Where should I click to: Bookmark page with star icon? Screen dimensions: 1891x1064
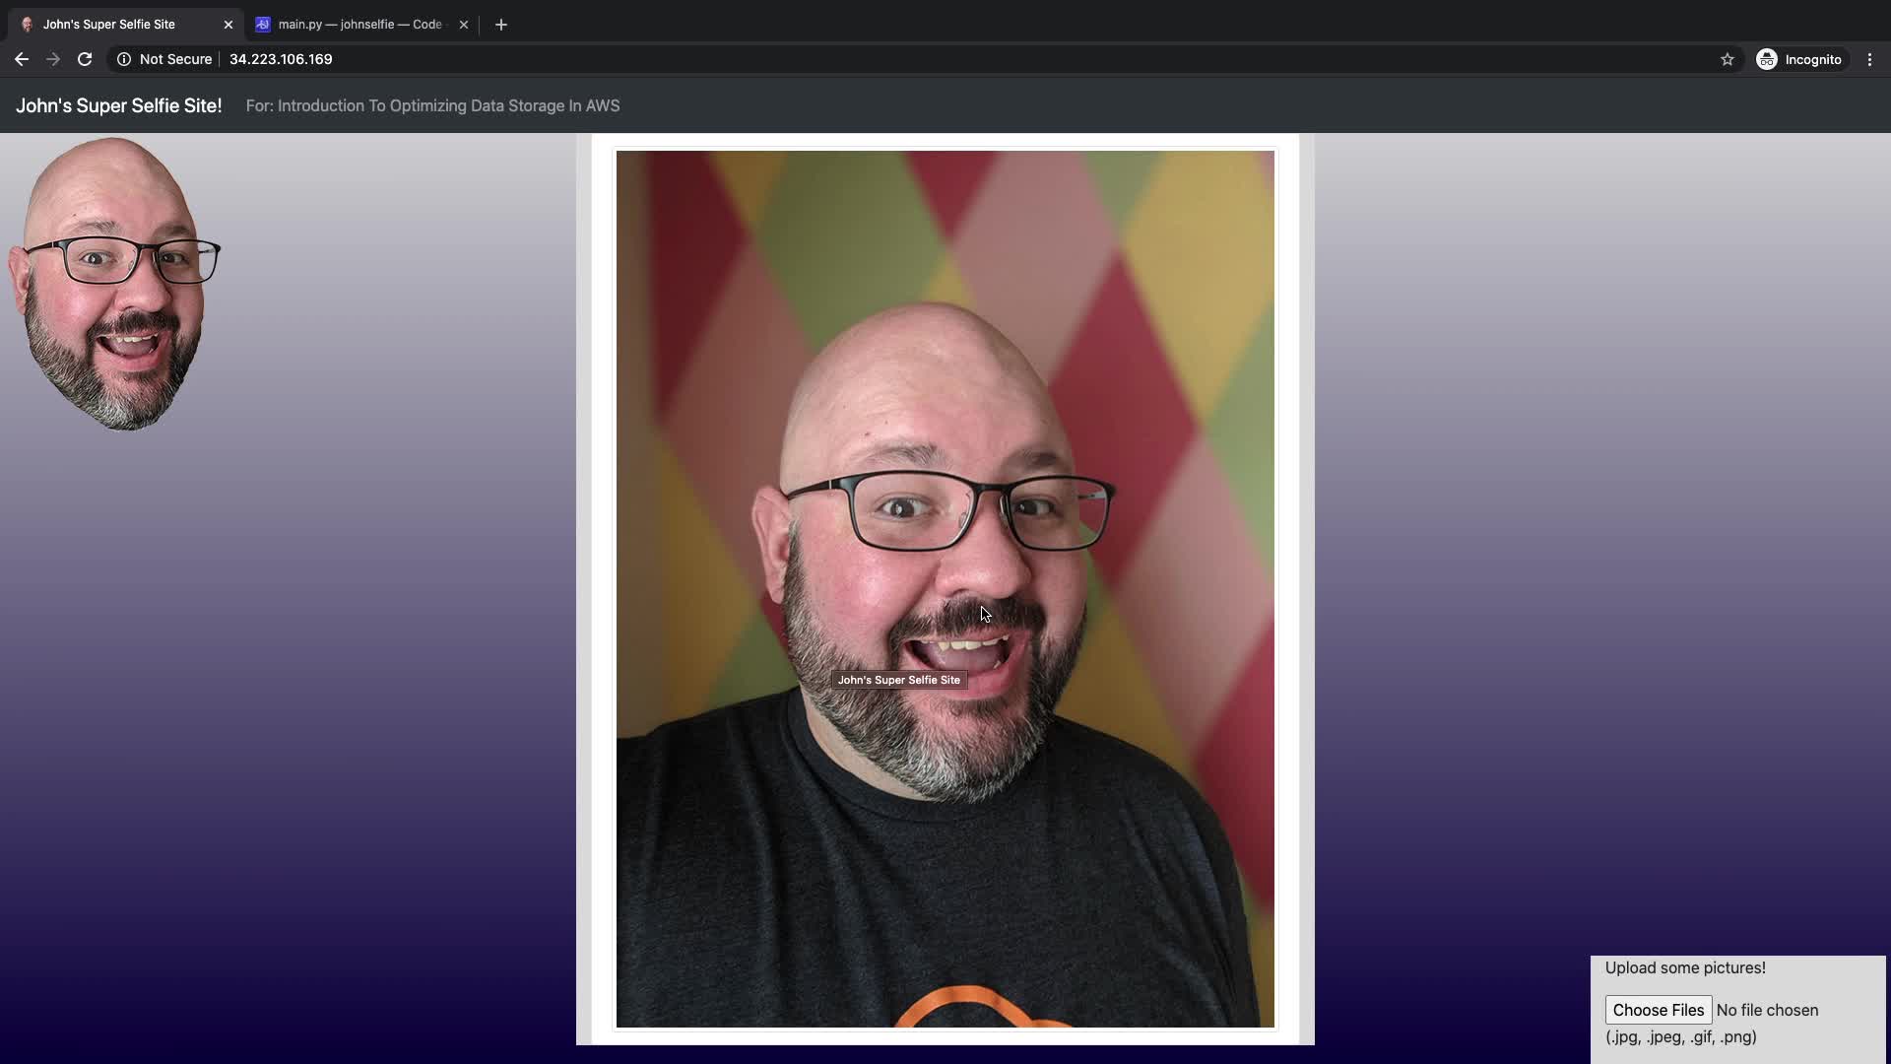pos(1727,59)
